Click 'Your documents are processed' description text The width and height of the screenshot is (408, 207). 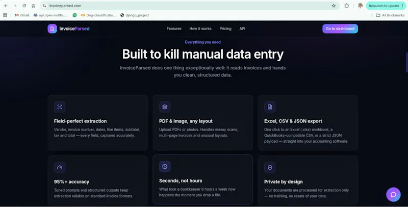[x=307, y=193]
